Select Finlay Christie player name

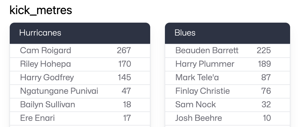click(x=203, y=91)
